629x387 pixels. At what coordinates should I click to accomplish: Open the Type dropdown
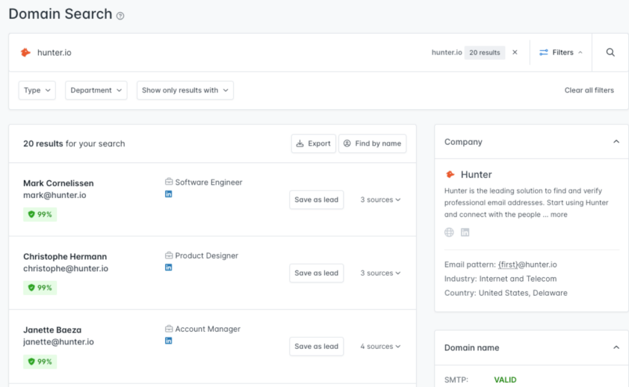[x=37, y=90]
